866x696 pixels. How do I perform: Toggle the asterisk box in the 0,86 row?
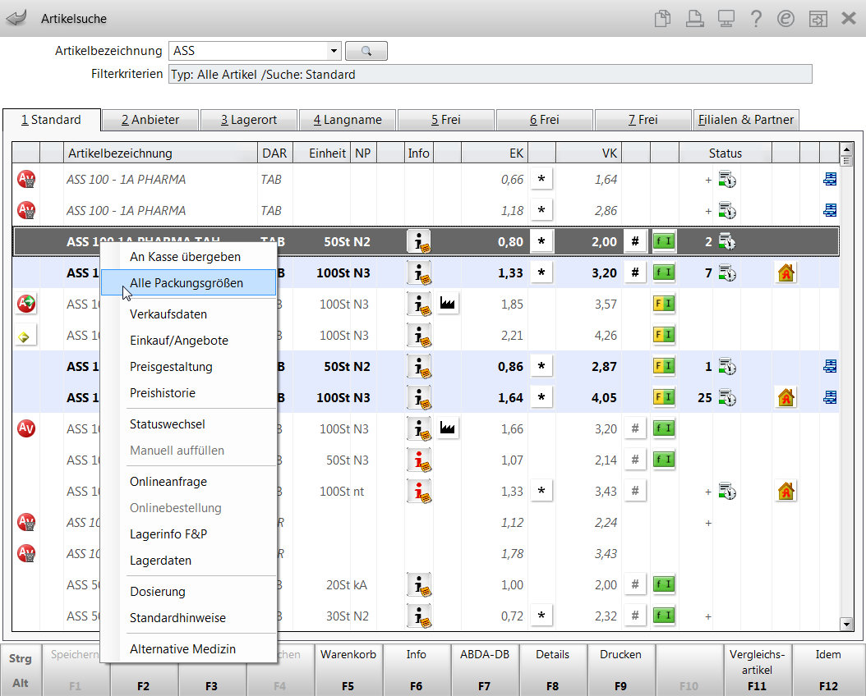coord(541,366)
